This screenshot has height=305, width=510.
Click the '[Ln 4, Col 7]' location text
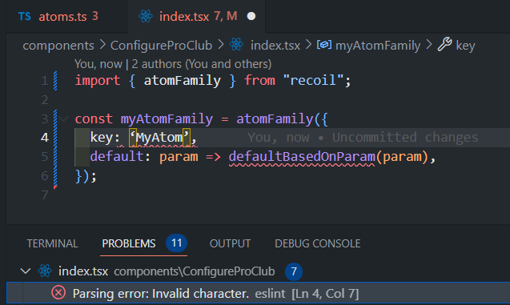coord(325,294)
